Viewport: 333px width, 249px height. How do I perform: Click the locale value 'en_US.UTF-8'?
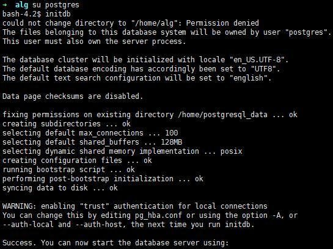coord(257,60)
